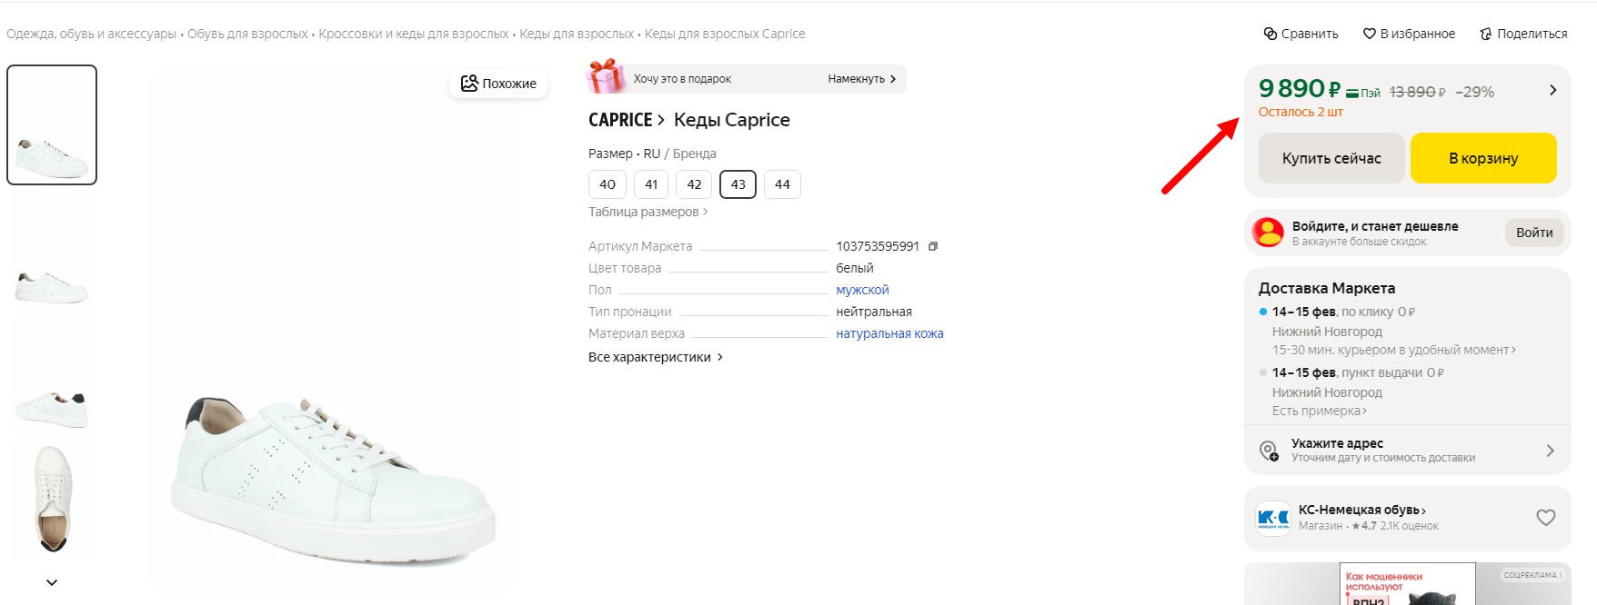Click Купить сейчас button
Screen dimensions: 1597x605
coord(1331,158)
